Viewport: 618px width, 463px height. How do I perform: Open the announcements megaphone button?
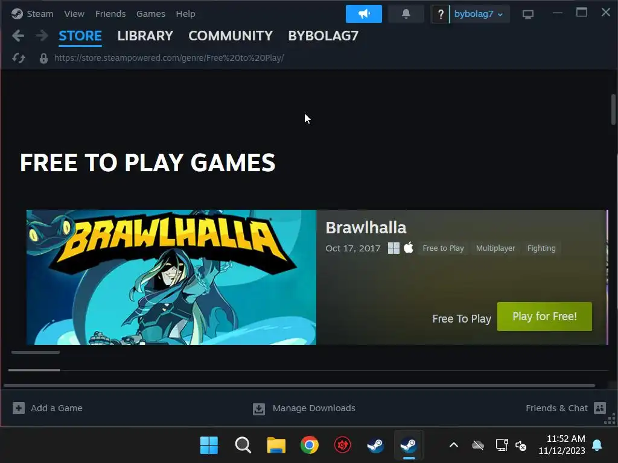[363, 14]
